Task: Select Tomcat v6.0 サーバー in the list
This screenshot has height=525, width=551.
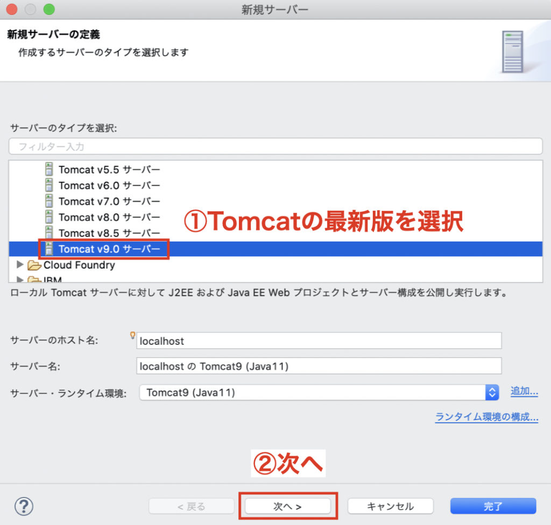Action: coord(109,185)
